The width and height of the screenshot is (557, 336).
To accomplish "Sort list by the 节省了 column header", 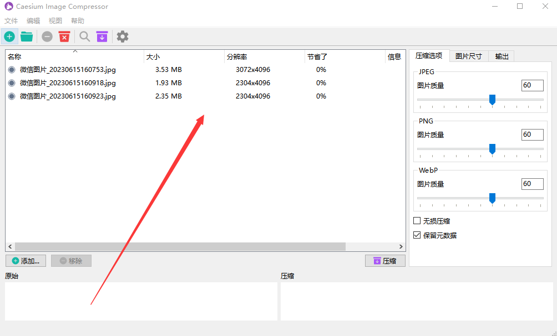I will (x=345, y=56).
